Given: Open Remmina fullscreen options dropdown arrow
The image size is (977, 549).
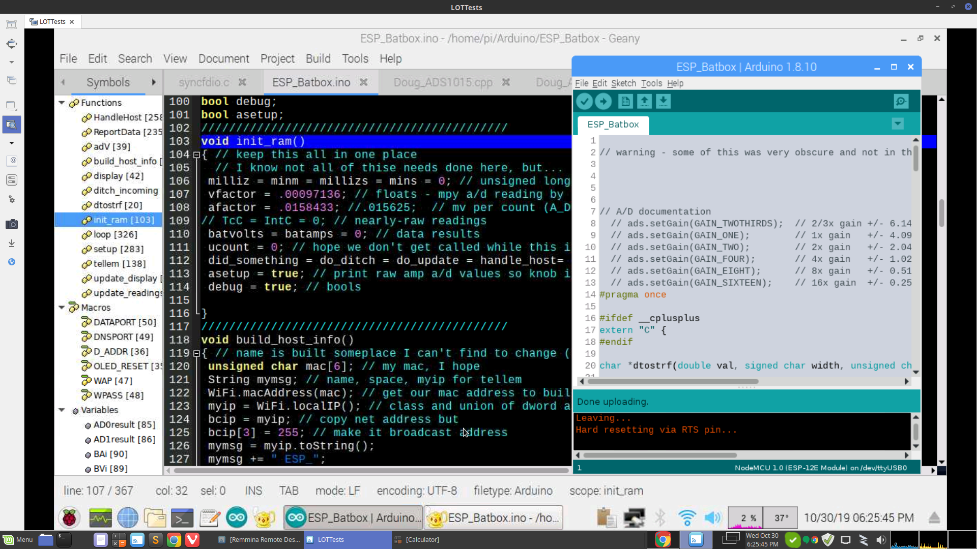Looking at the screenshot, I should [12, 62].
